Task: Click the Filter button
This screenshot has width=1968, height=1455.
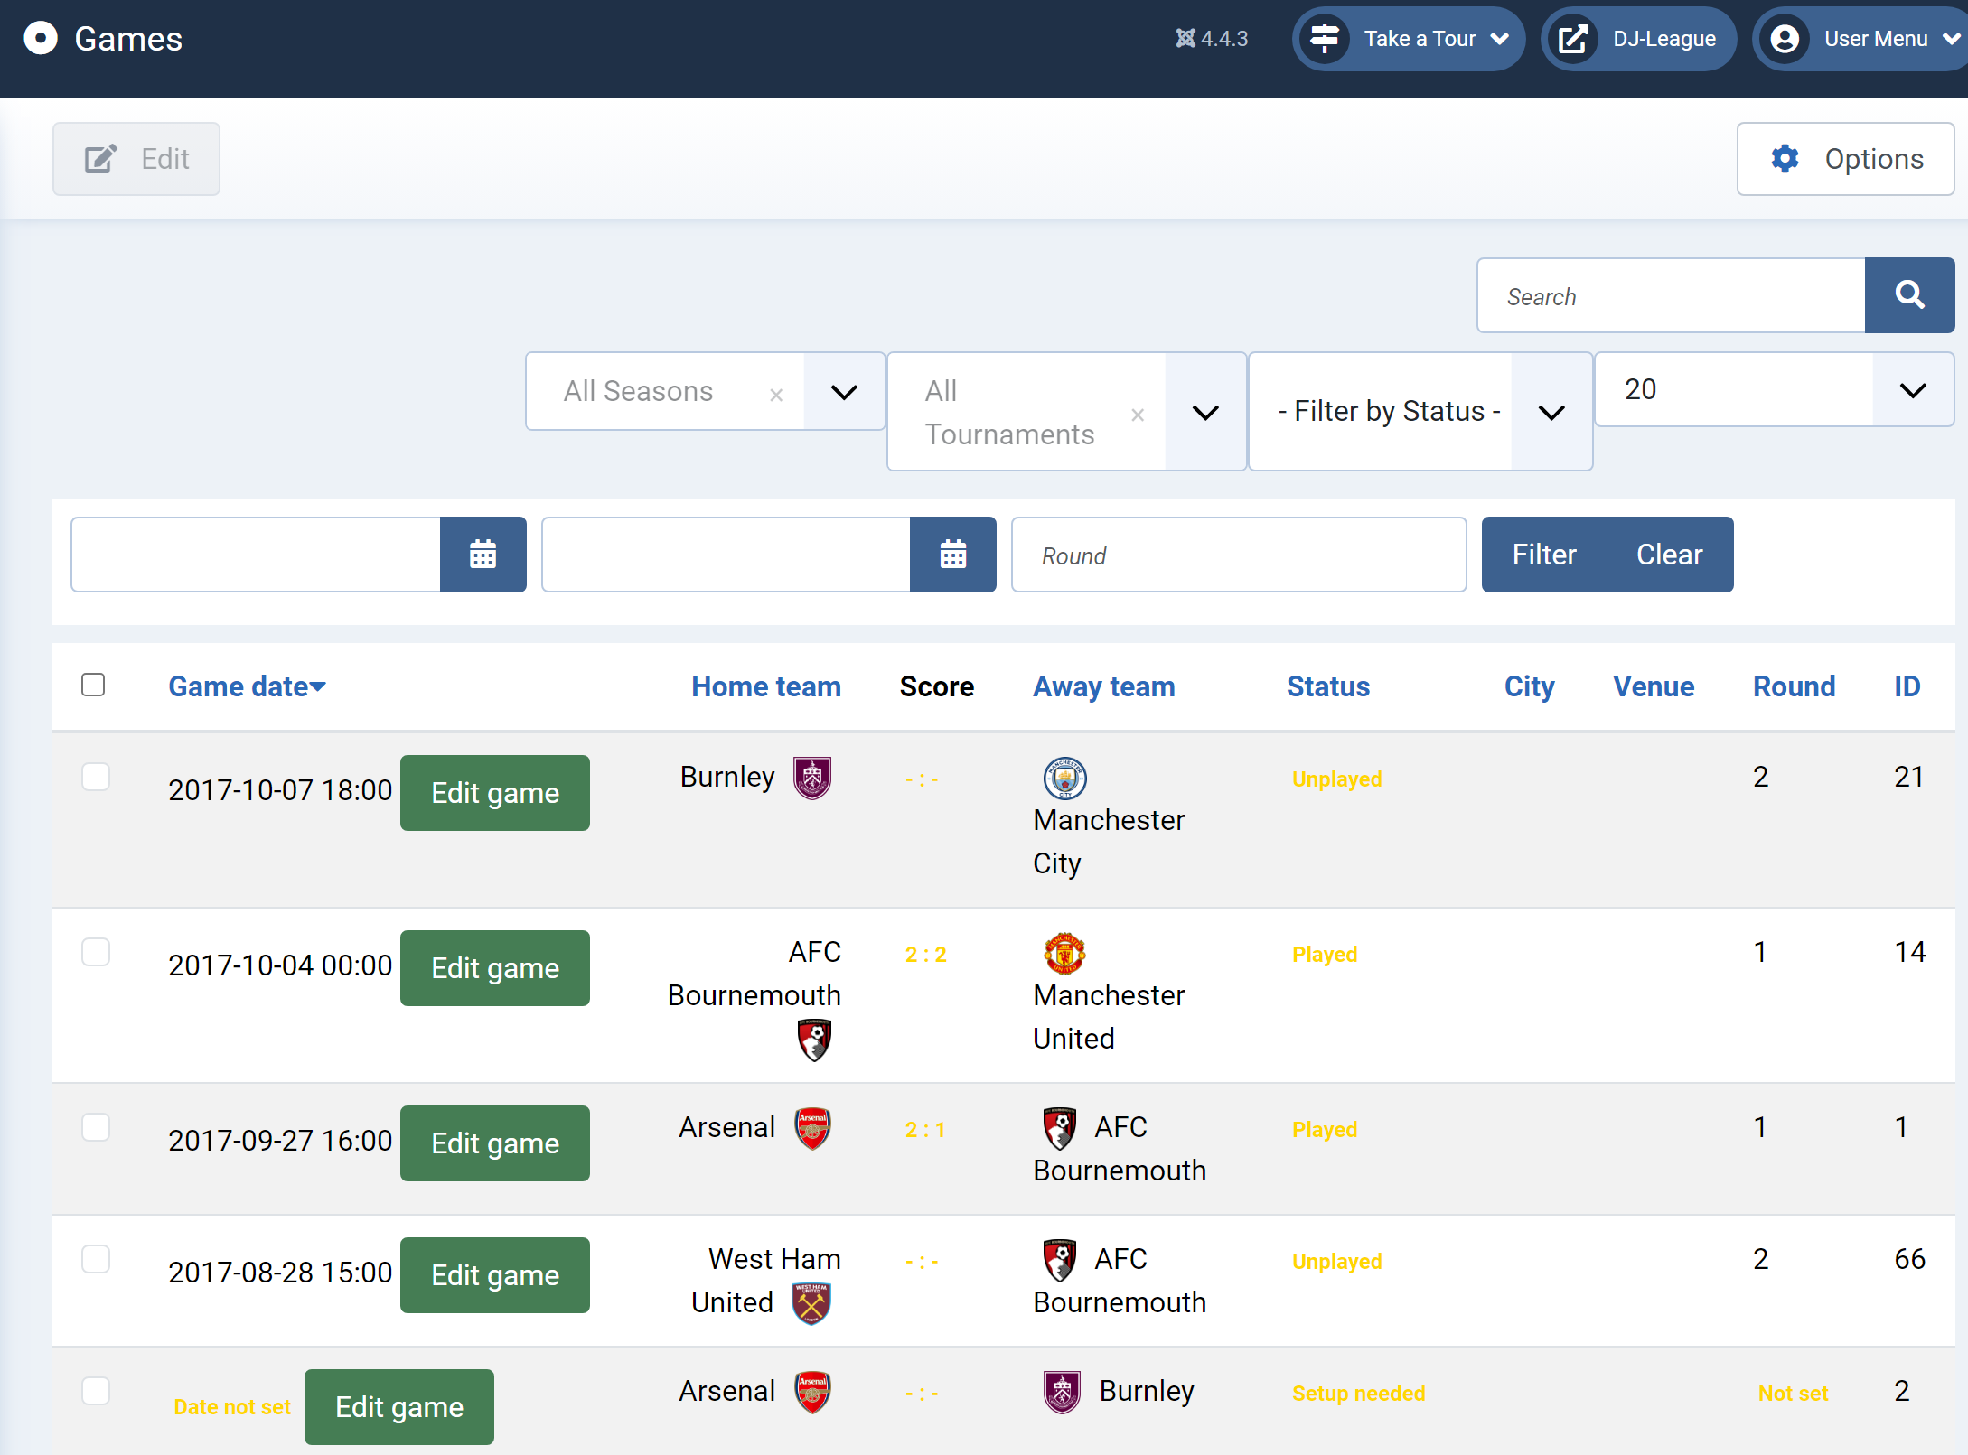Action: pos(1544,555)
